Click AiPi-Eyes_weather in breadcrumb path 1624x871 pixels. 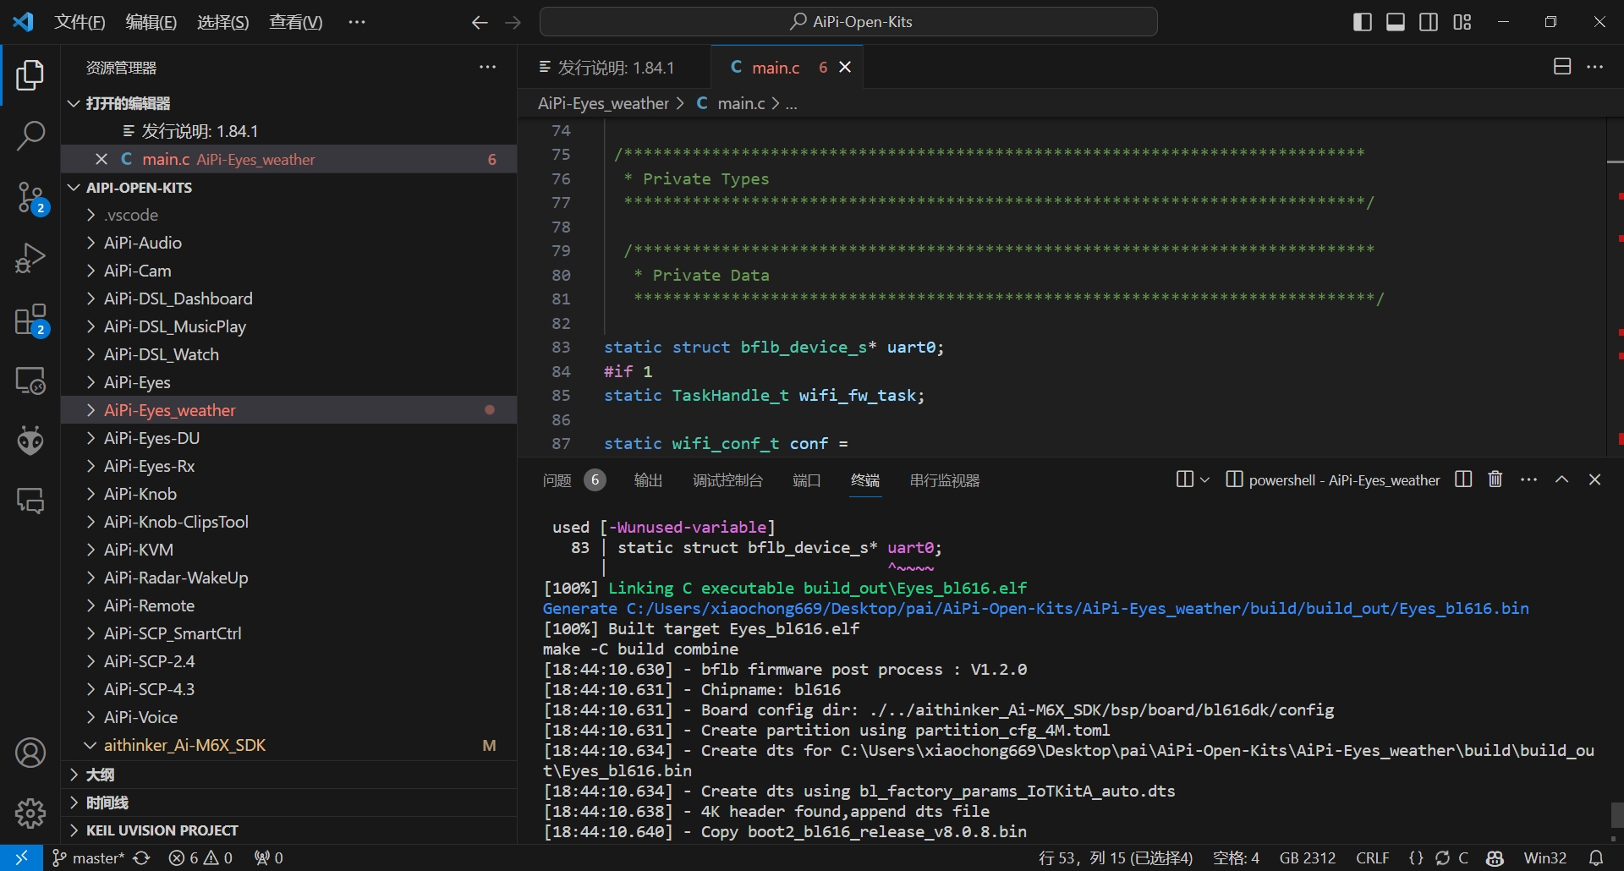click(603, 103)
